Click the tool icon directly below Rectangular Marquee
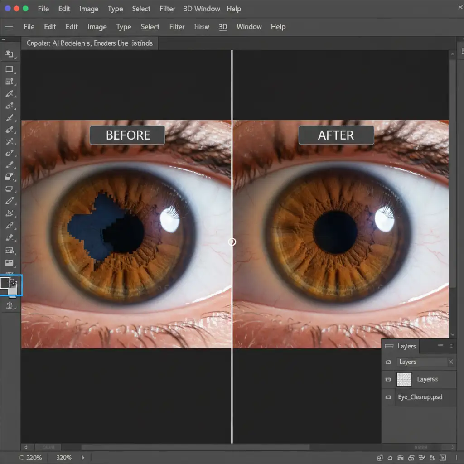Viewport: 464px width, 464px height. tap(9, 82)
